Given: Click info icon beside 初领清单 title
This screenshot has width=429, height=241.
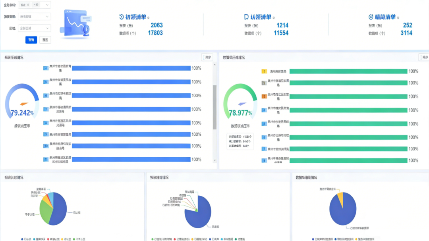Looking at the screenshot, I should pyautogui.click(x=148, y=17).
